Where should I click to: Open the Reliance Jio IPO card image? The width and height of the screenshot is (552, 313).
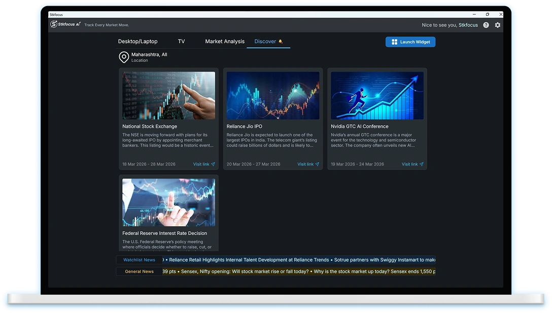click(273, 95)
